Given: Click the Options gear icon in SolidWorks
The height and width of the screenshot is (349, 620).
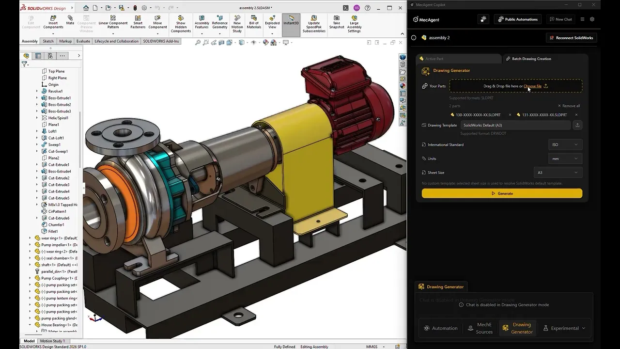Looking at the screenshot, I should coord(144,8).
